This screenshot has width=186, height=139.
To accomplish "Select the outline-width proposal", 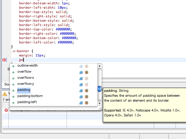I will [27, 66].
